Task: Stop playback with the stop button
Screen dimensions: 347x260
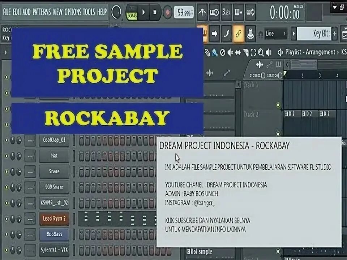Action: pos(155,12)
